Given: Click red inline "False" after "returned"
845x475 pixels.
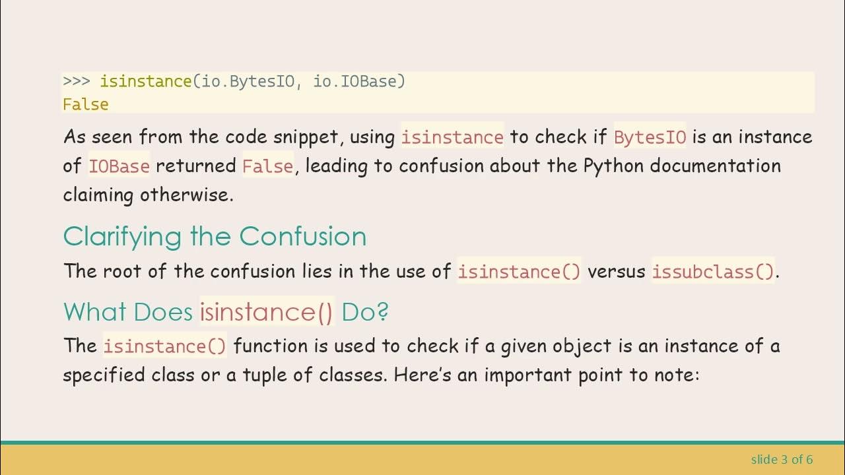Looking at the screenshot, I should (x=267, y=166).
